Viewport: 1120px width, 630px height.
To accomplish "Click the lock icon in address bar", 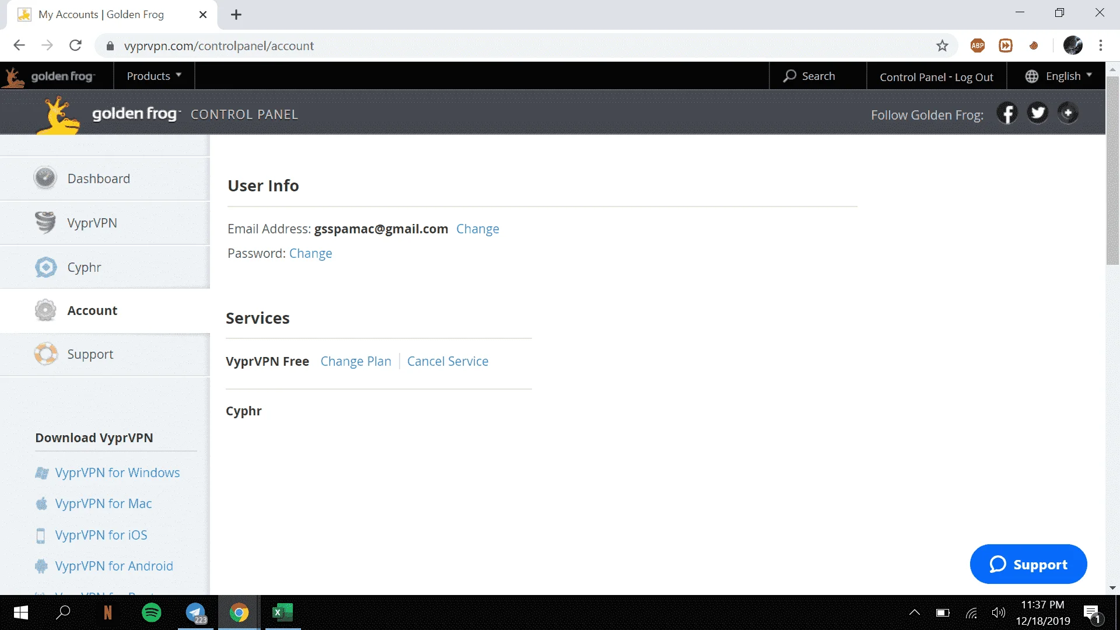I will click(110, 45).
